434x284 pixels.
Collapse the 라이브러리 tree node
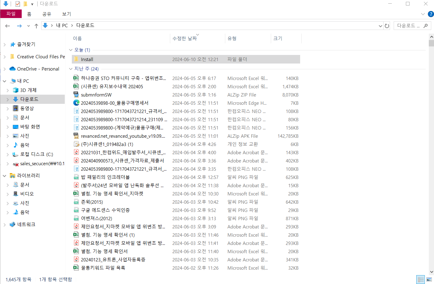pyautogui.click(x=5, y=176)
